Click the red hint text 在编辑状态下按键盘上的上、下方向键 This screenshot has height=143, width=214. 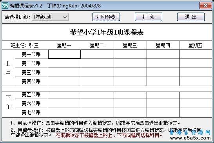109,135
